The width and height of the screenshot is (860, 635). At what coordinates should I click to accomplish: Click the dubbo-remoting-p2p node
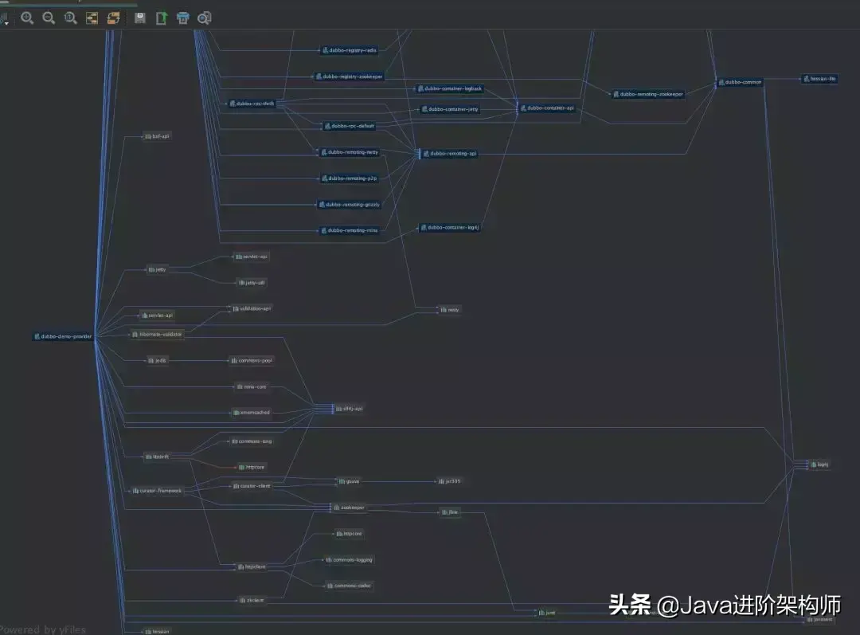(350, 178)
